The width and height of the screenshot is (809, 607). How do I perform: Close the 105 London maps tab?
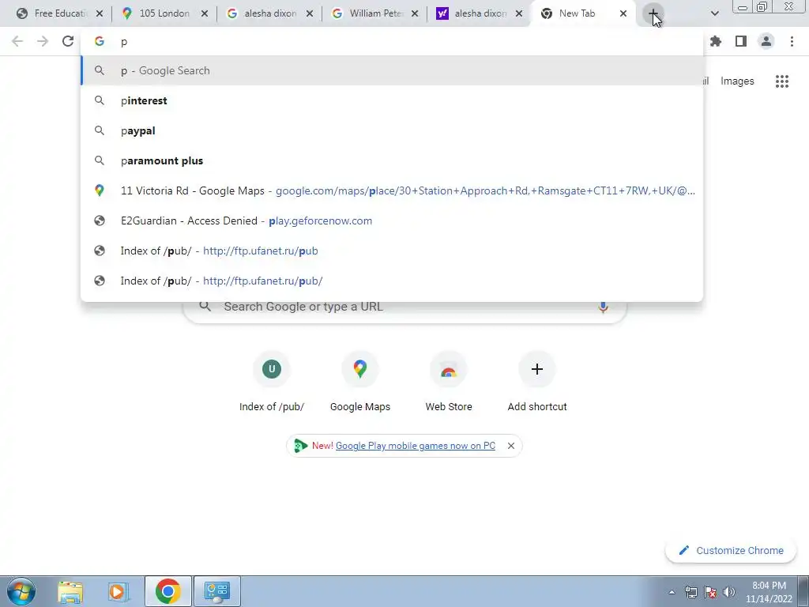[x=205, y=13]
